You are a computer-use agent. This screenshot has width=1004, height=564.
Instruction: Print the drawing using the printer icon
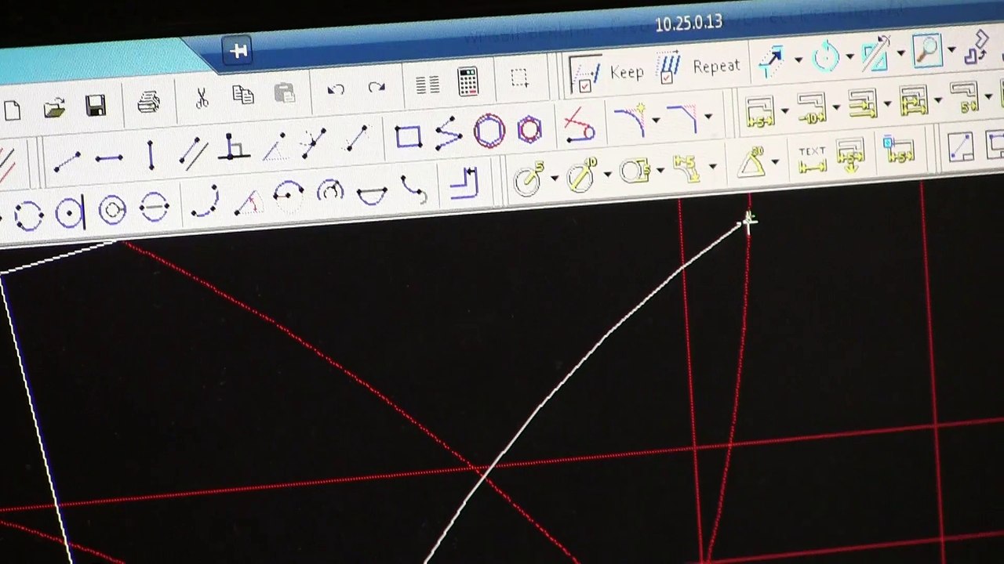coord(148,102)
